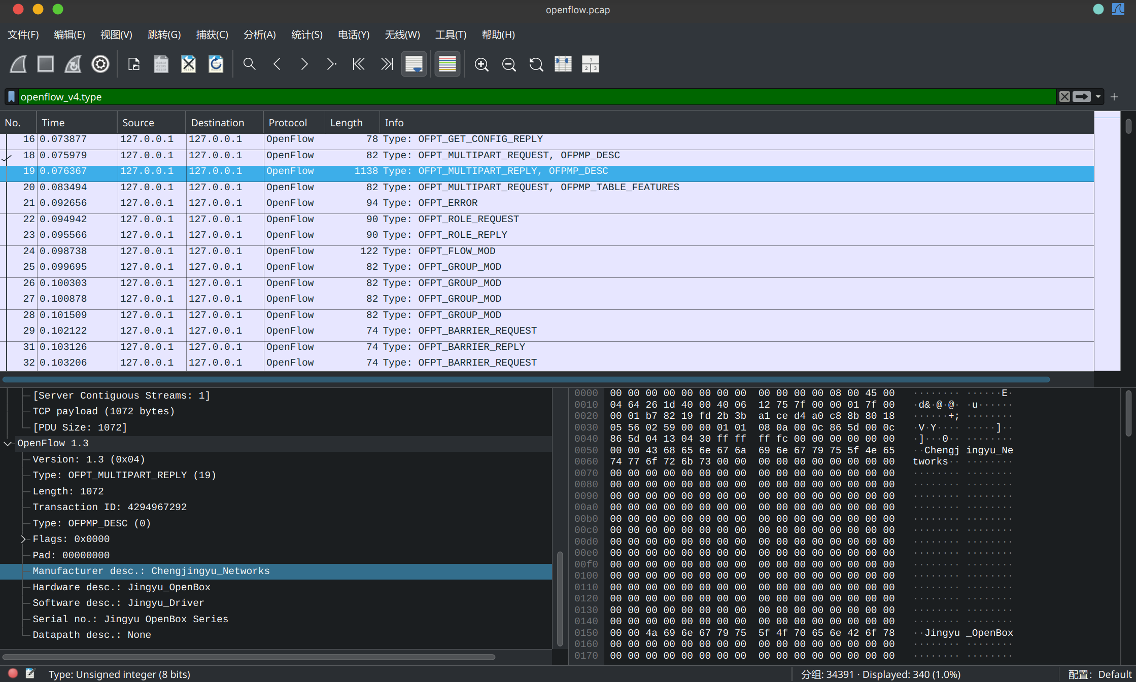Click the start capture shark fin icon
This screenshot has width=1136, height=682.
click(18, 64)
